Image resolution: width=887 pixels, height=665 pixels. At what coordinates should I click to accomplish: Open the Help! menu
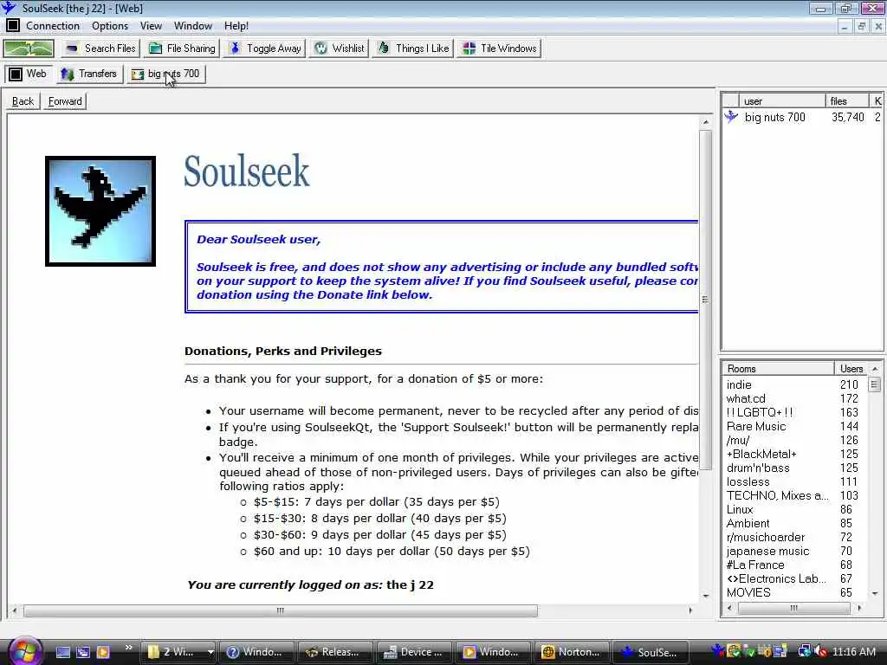(236, 26)
